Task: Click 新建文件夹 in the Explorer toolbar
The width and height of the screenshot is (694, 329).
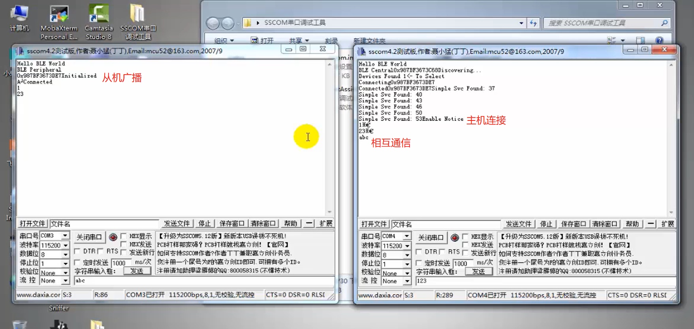Action: (x=369, y=40)
